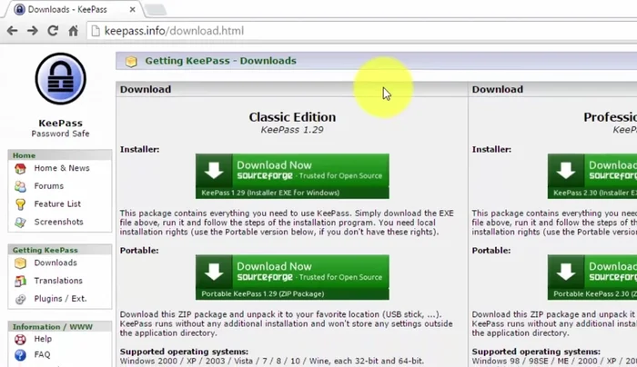Viewport: 637px width, 367px height.
Task: Download Portable KeePass 2.30 package
Action: click(x=592, y=277)
